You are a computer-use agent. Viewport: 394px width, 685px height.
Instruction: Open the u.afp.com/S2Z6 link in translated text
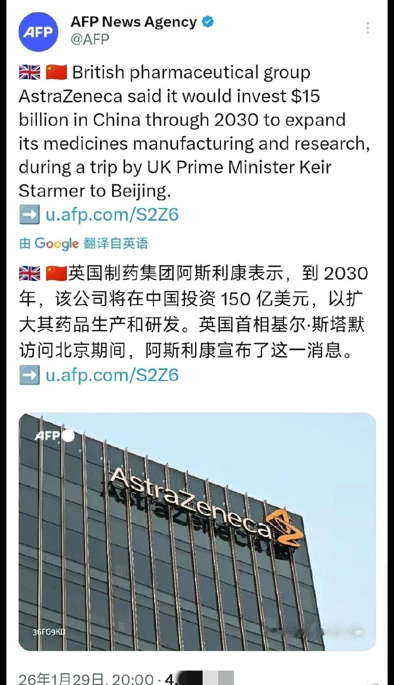point(112,375)
